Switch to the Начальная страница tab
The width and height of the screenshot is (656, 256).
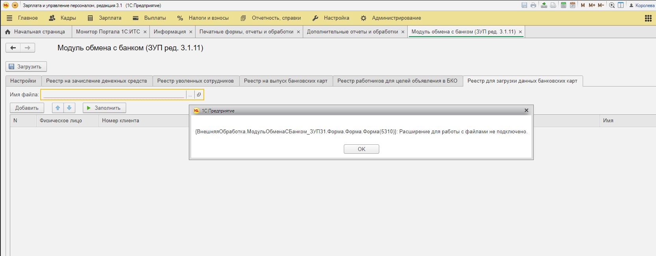click(35, 32)
